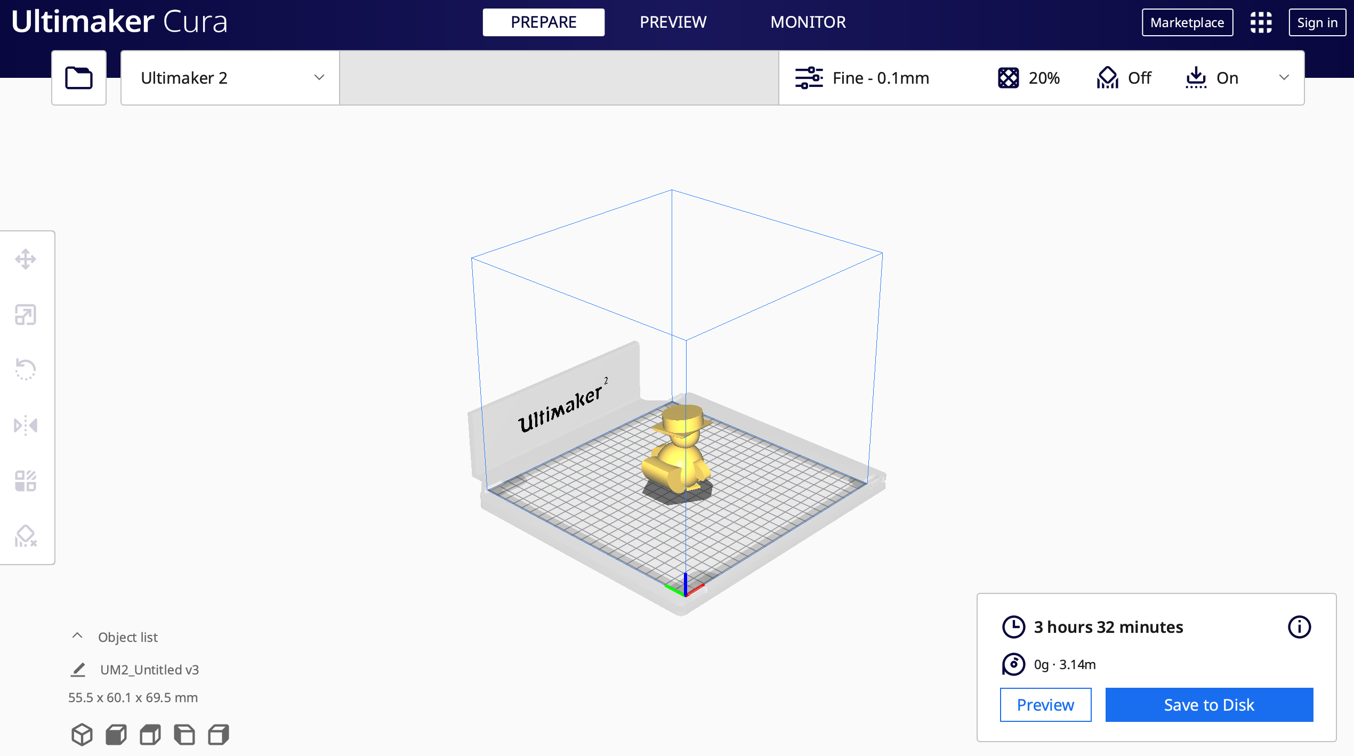Click the 3 hours 32 minutes estimate
Viewport: 1354px width, 756px height.
click(x=1109, y=627)
